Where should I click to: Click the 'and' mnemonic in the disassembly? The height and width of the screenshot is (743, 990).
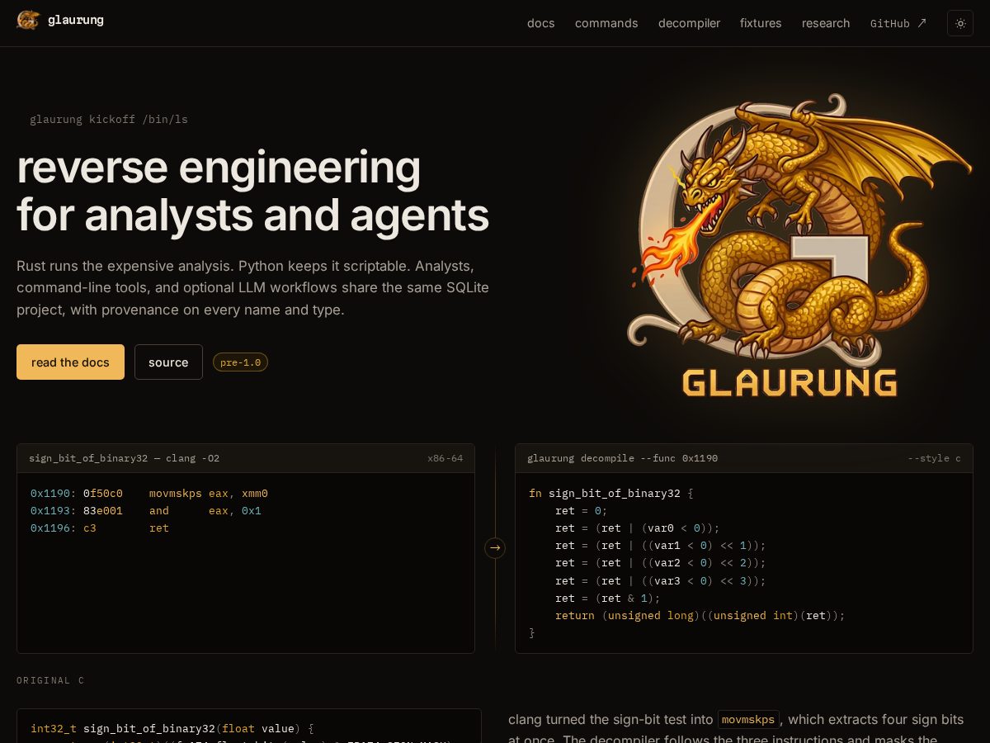pyautogui.click(x=159, y=511)
